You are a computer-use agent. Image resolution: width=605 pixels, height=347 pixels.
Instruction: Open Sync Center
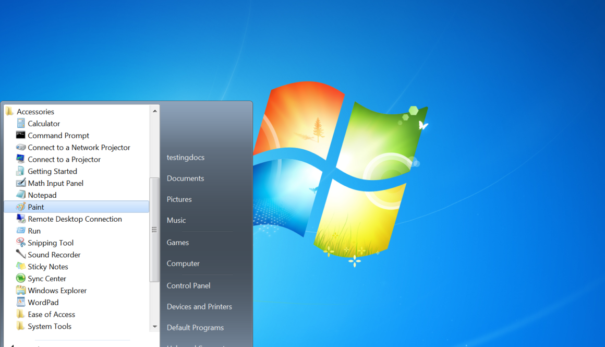coord(46,278)
